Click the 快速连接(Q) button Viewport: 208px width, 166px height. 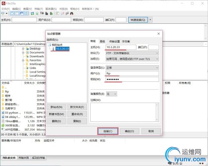138,20
